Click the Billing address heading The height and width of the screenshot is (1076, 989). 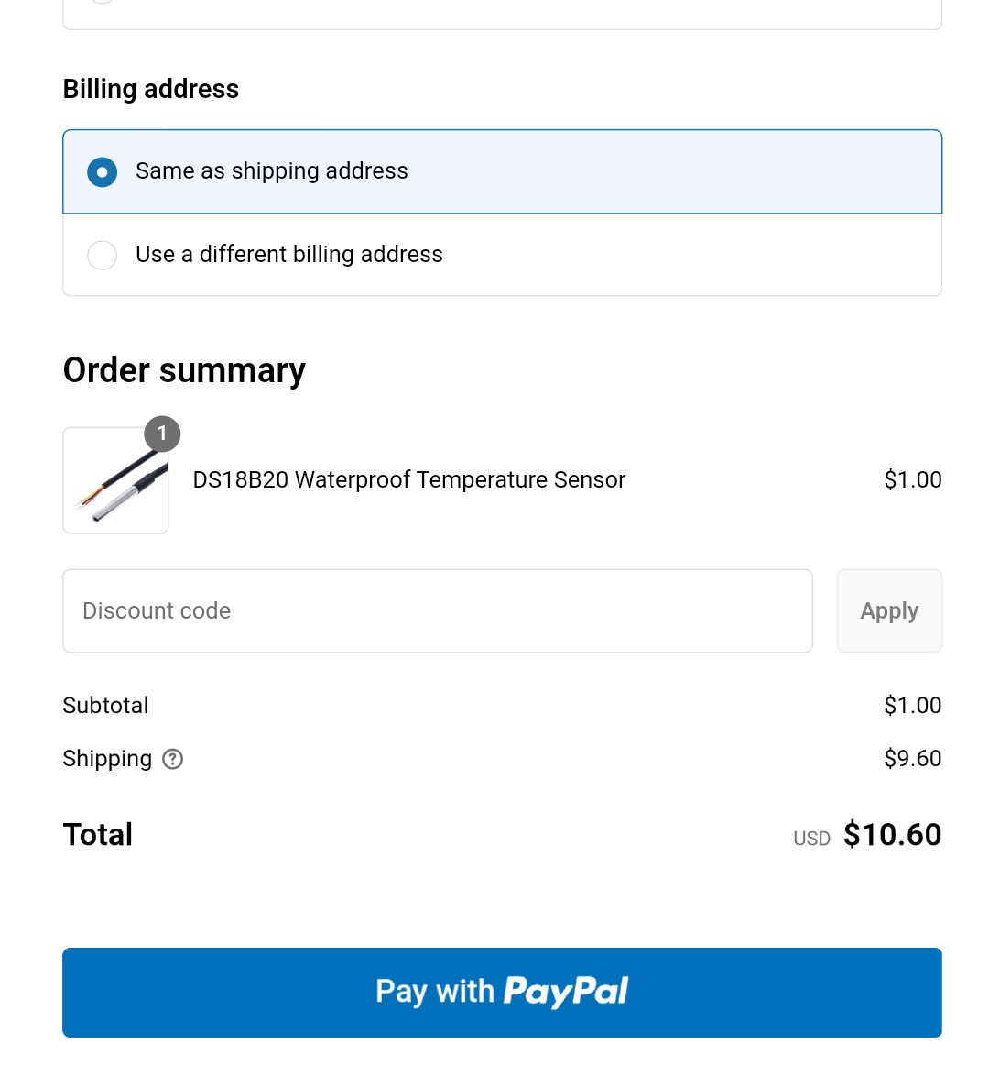(x=151, y=89)
